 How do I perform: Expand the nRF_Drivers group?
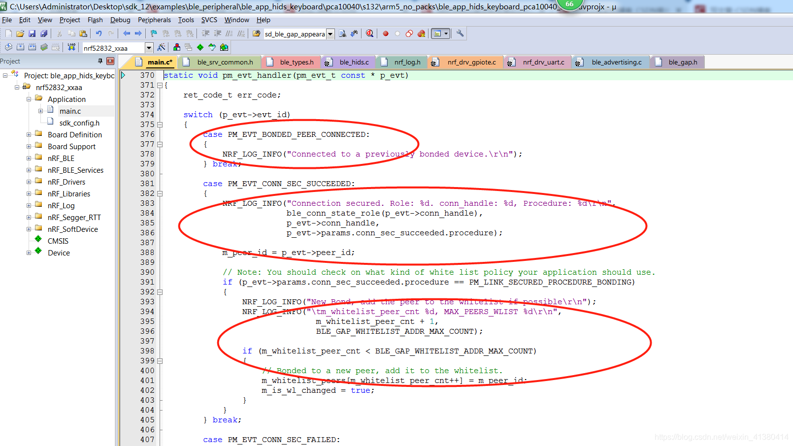(29, 182)
